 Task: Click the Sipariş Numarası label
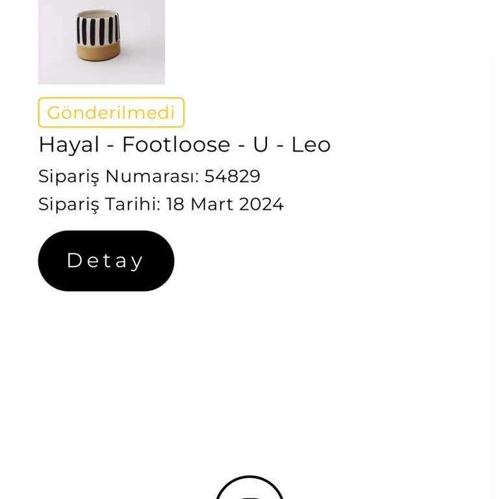pyautogui.click(x=118, y=176)
